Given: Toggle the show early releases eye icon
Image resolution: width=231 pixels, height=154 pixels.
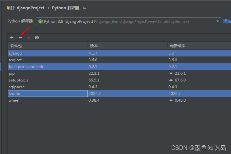Looking at the screenshot, I should click(37, 38).
